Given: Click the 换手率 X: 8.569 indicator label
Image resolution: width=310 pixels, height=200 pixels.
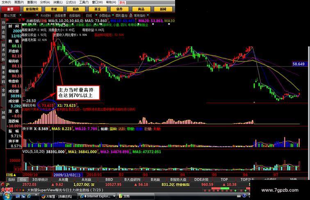Looking at the screenshot, I should click(35, 129).
